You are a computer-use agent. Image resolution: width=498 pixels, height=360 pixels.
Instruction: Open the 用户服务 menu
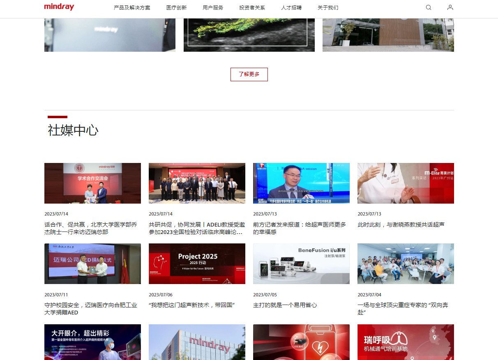pyautogui.click(x=213, y=8)
